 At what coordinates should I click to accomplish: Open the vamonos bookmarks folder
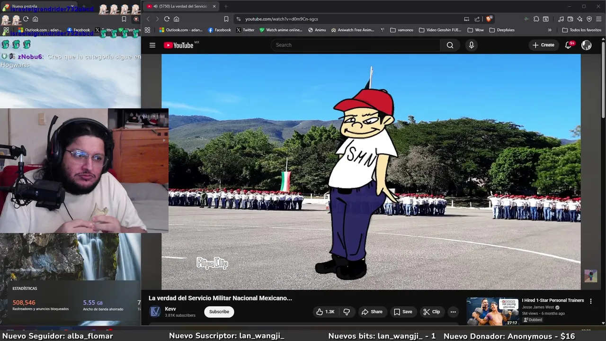401,30
